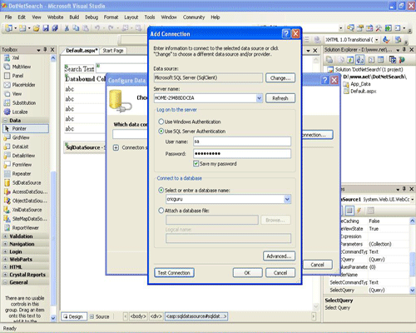Pin the Toolbox panel with pushpin icon
Viewport: 416px width, 333px height.
[46, 50]
